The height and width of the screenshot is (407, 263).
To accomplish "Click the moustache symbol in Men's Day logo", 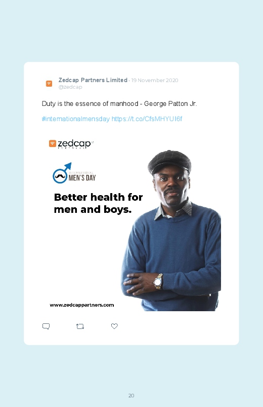I will [x=60, y=176].
